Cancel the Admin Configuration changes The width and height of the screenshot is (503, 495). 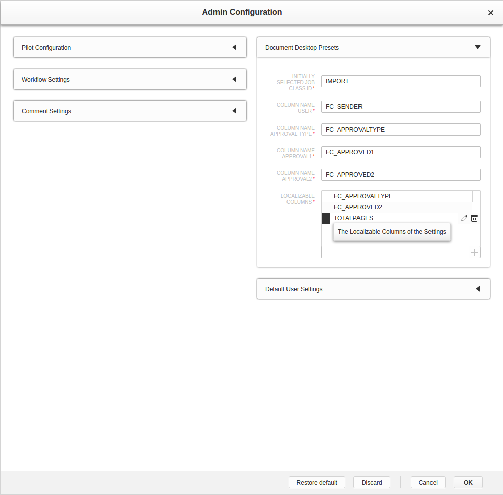(427, 482)
